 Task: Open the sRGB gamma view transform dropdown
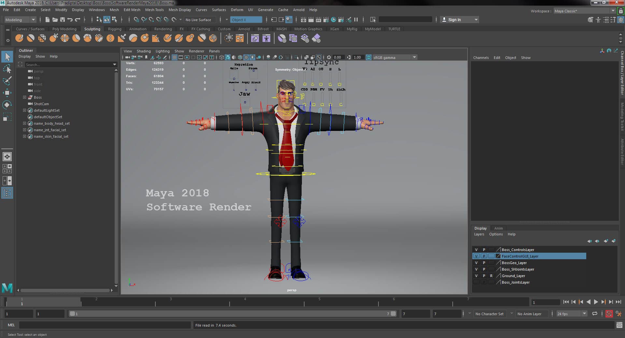(x=394, y=57)
